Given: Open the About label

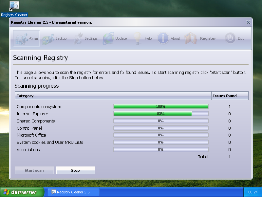Looking at the screenshot, I should point(176,38).
